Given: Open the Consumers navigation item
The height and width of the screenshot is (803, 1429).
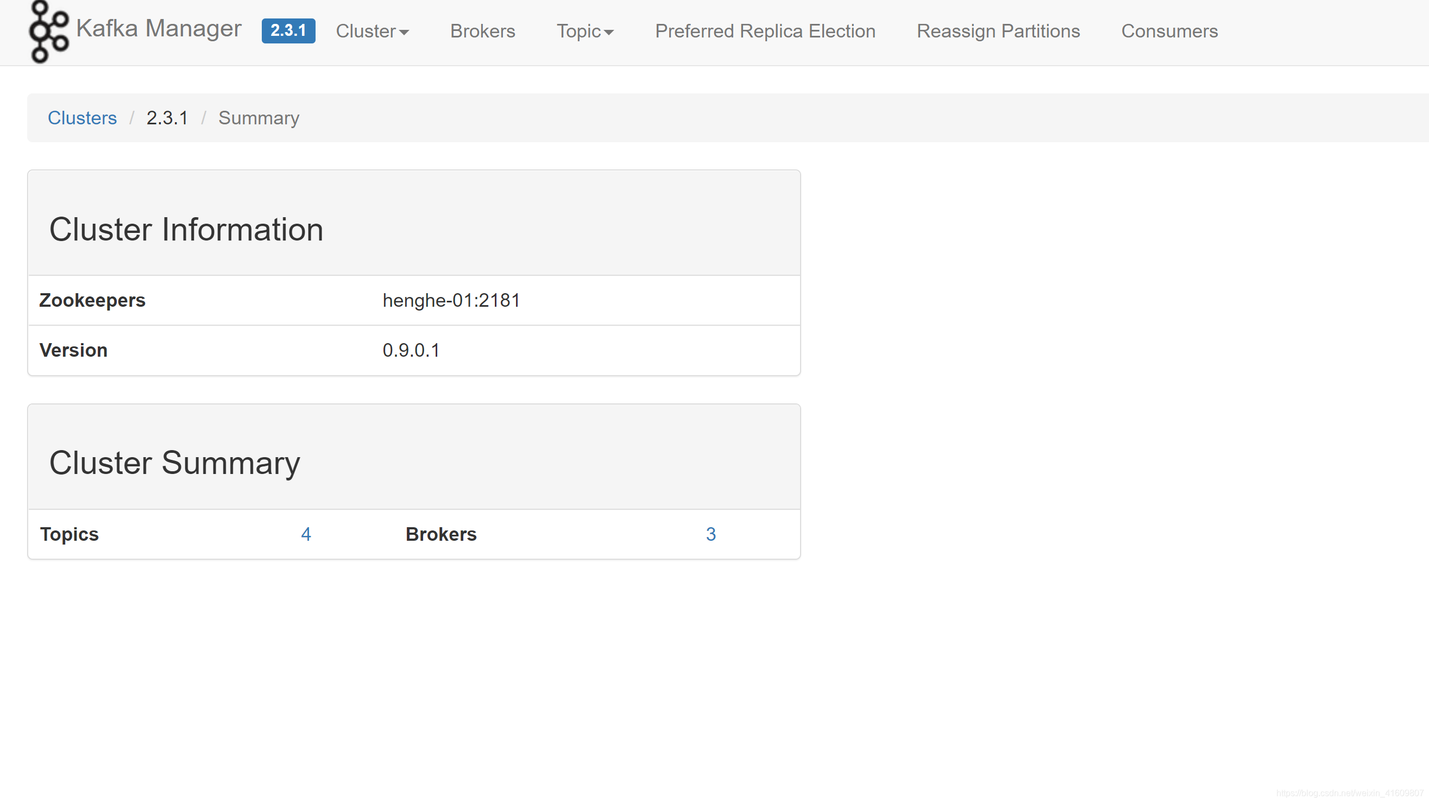Looking at the screenshot, I should (x=1169, y=31).
